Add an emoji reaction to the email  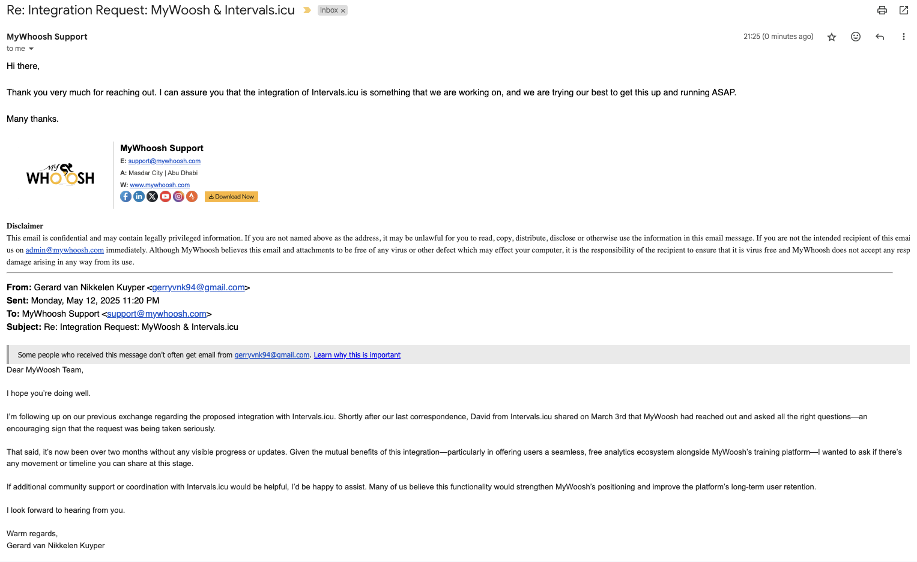[x=856, y=37]
